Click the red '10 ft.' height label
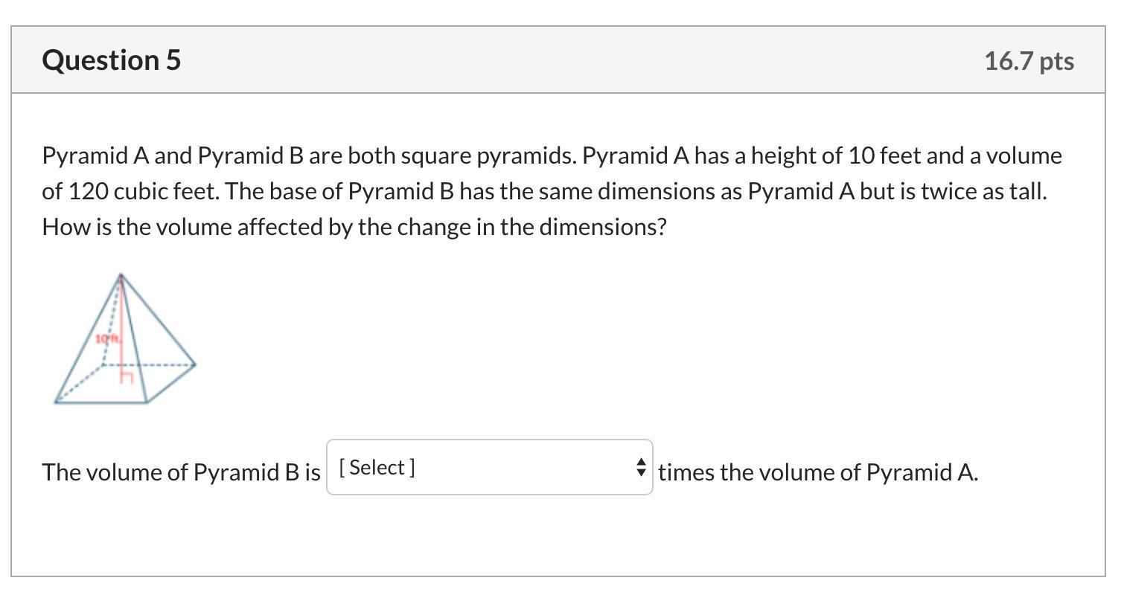This screenshot has width=1121, height=598. (107, 339)
